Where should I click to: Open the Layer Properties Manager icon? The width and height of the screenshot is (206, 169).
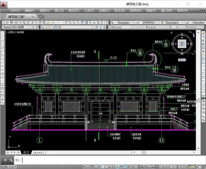[43, 27]
